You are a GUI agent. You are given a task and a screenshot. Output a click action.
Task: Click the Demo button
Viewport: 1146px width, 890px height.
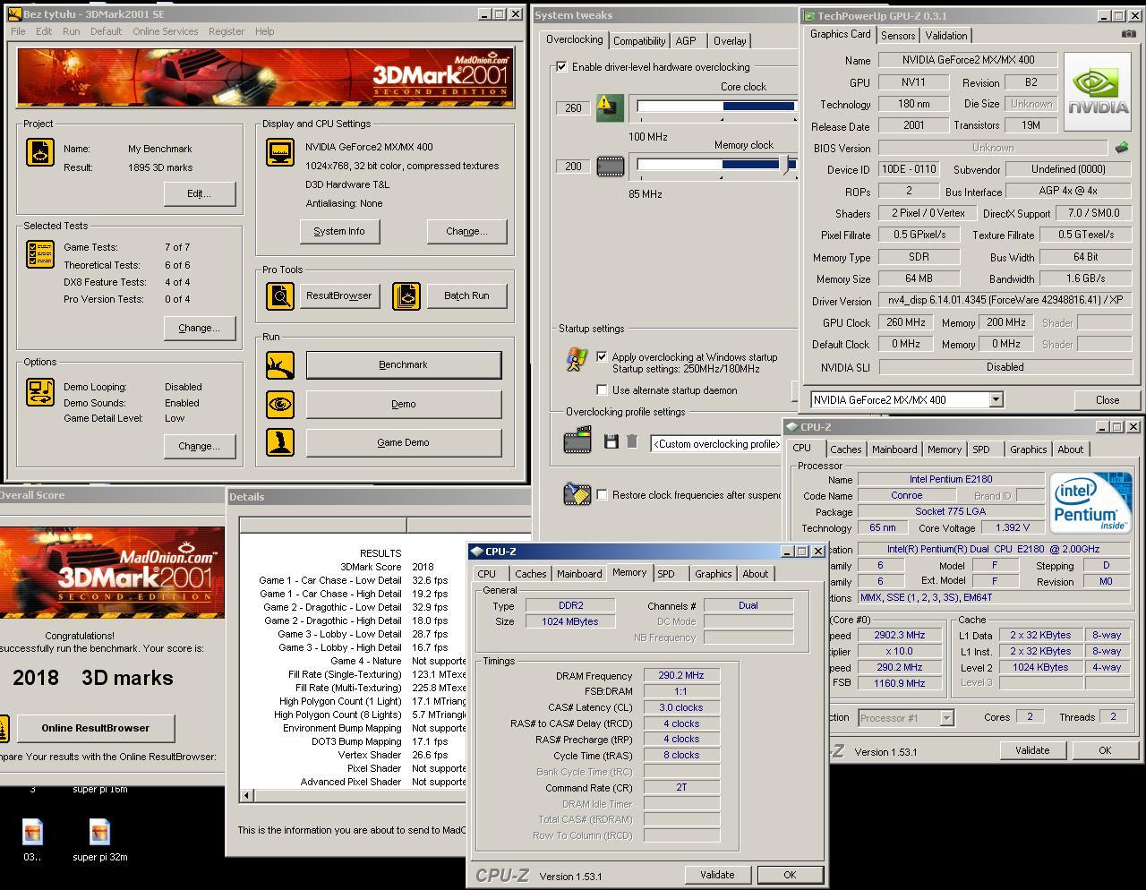click(x=404, y=404)
